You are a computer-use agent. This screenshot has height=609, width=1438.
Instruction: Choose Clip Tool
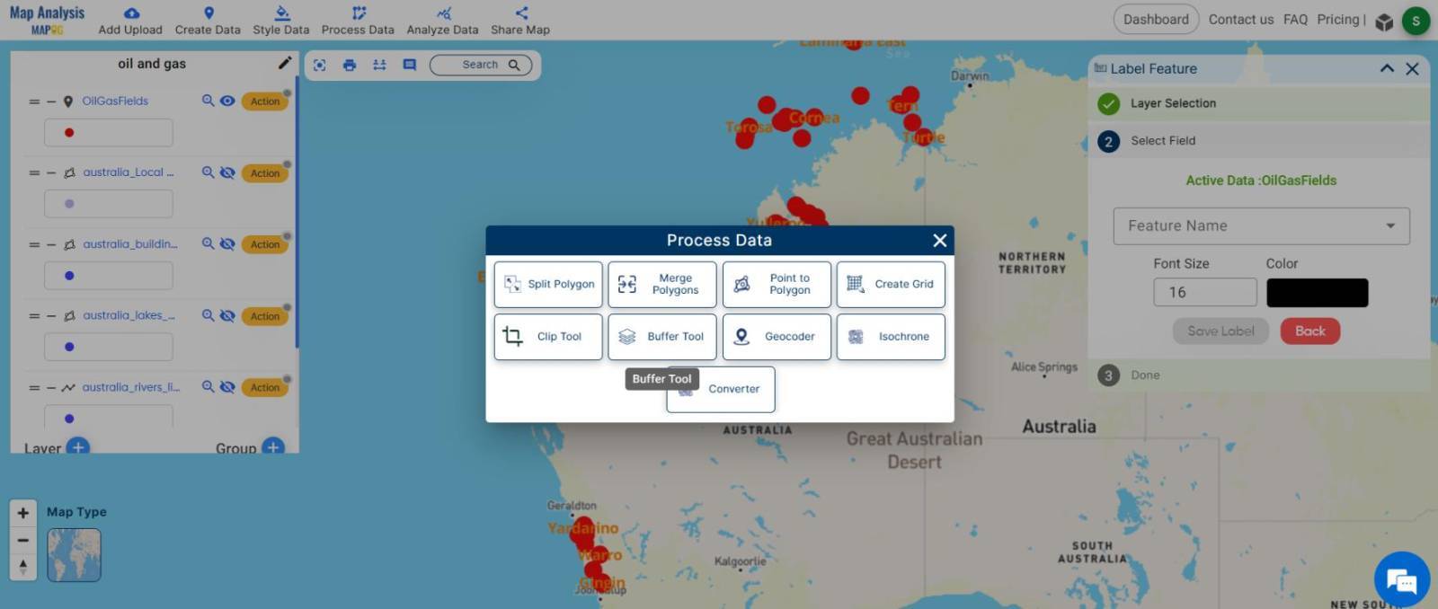(x=548, y=337)
